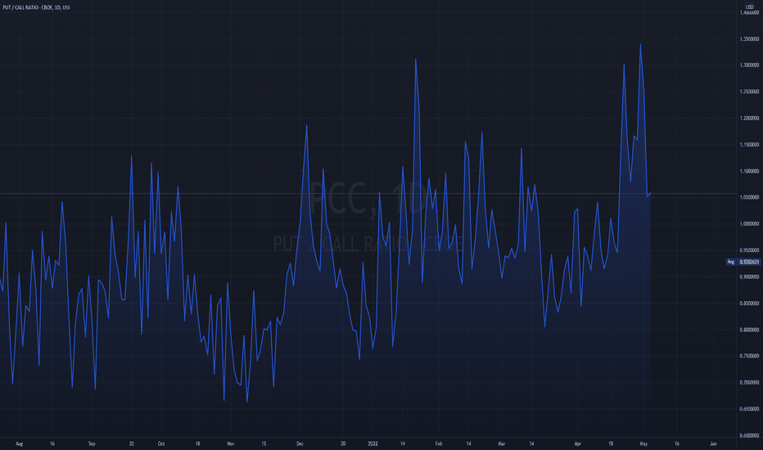Click the 0.7000000 price axis label

(x=749, y=382)
